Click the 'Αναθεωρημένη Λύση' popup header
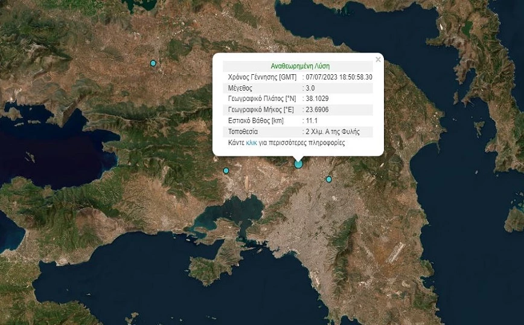524x325 pixels. click(299, 66)
